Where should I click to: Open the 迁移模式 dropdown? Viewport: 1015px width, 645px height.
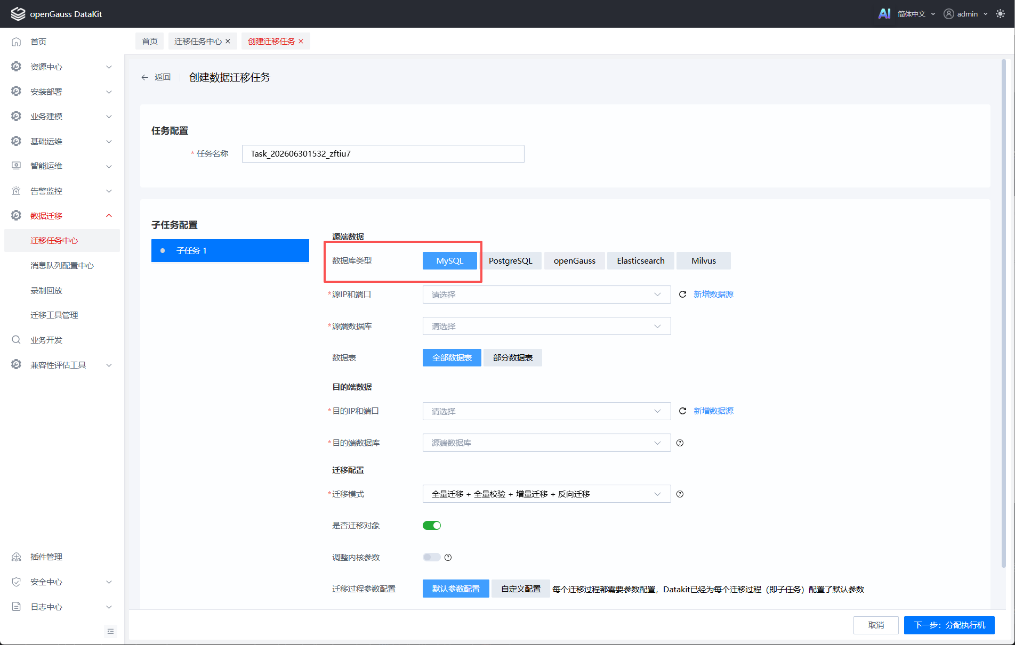546,494
